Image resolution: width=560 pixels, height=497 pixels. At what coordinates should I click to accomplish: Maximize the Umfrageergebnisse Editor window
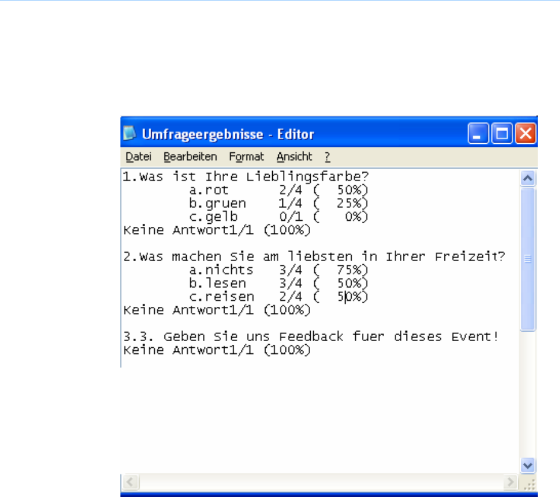coord(502,134)
